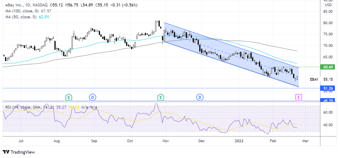Click the blue D dividend marker near September
This screenshot has width=340, height=158.
(x=92, y=98)
